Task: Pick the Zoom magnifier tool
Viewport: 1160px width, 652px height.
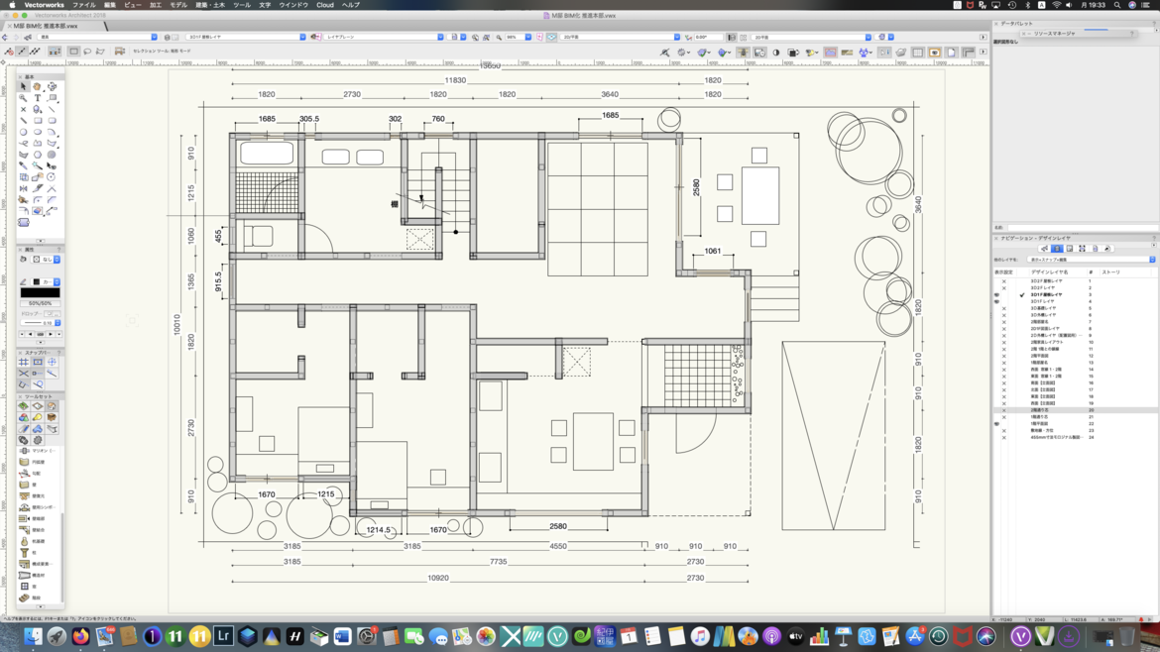Action: (23, 98)
